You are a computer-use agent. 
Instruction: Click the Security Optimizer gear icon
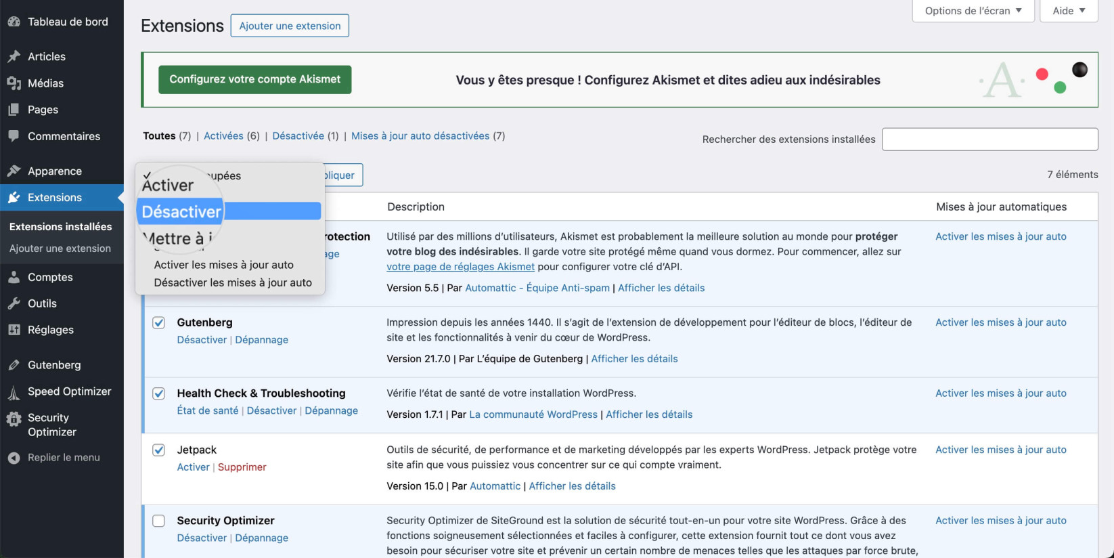[x=14, y=419]
